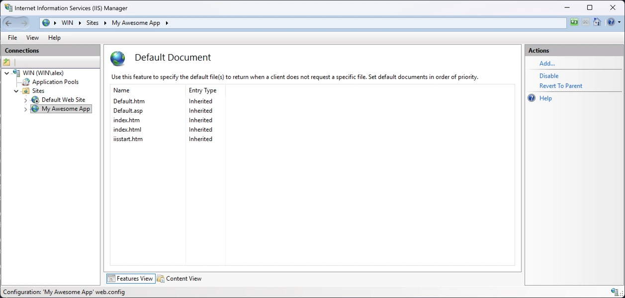Collapse the WIN server tree node
The height and width of the screenshot is (298, 625).
point(6,73)
